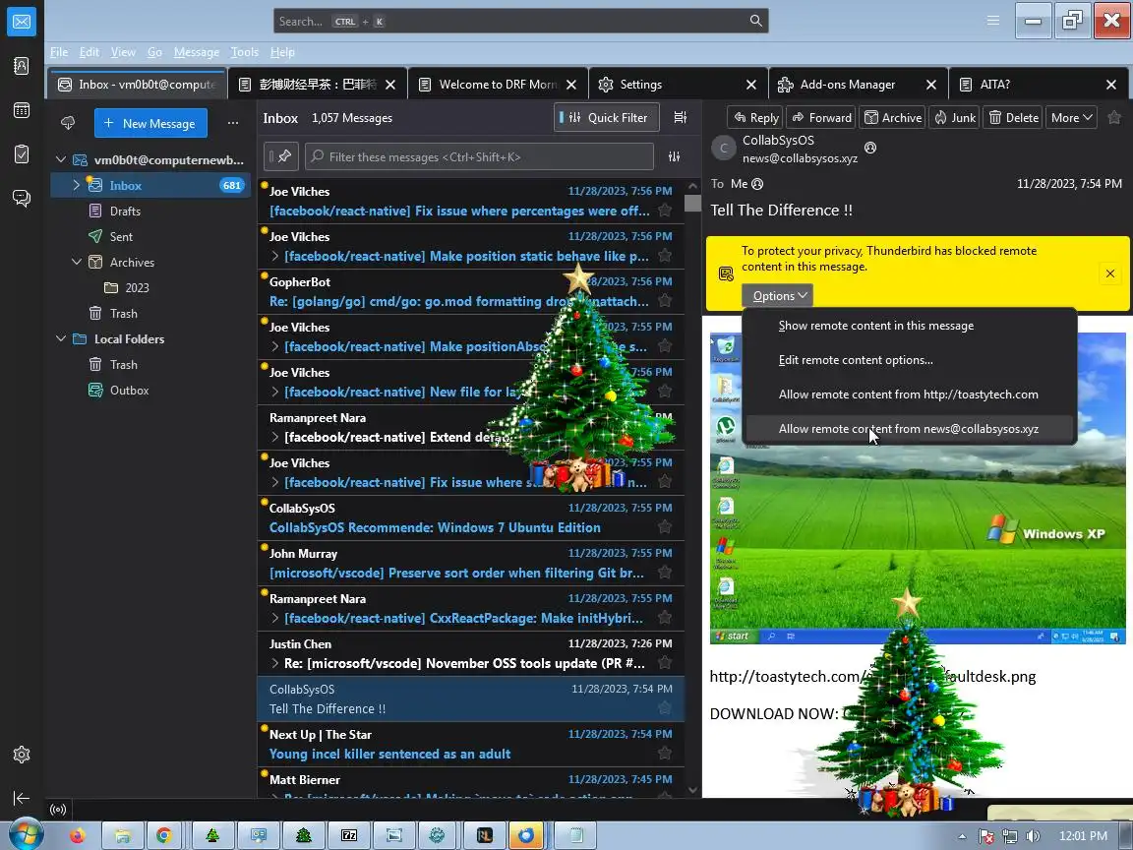Click the message list scrollbar thumb

[x=692, y=203]
